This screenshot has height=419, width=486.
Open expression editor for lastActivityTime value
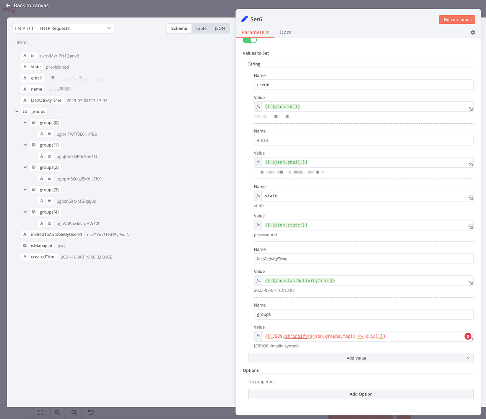(471, 283)
